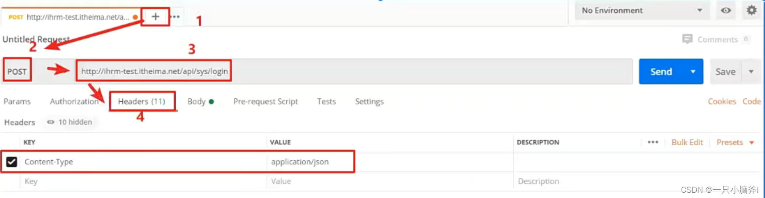This screenshot has width=765, height=198.
Task: Click the Untitled Request title
Action: pos(36,39)
